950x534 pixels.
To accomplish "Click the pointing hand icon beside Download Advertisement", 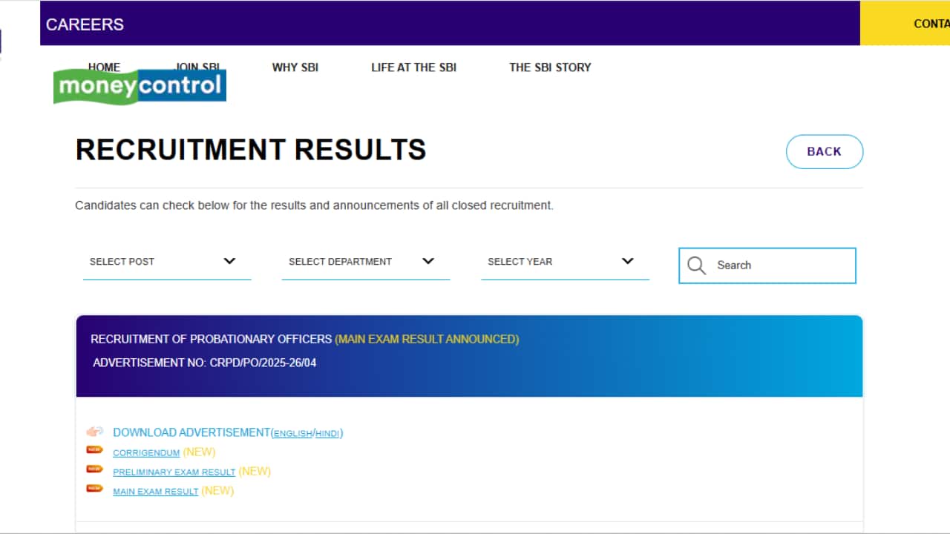I will [94, 432].
